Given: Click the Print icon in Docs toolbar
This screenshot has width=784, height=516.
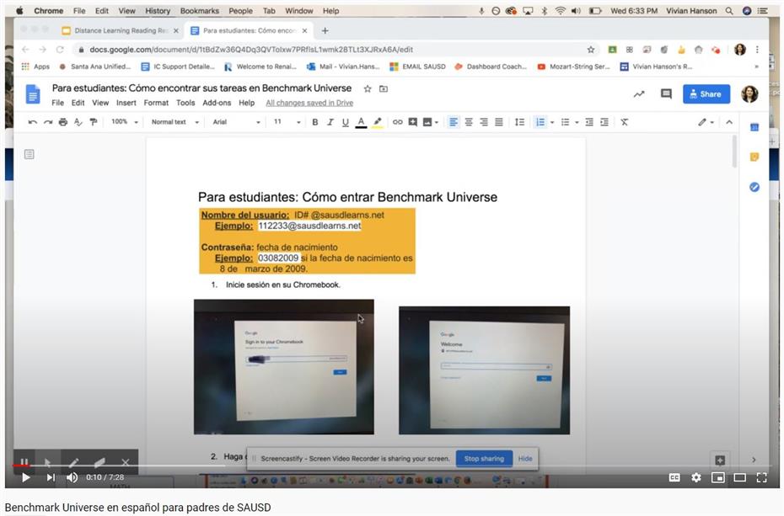Looking at the screenshot, I should 63,122.
